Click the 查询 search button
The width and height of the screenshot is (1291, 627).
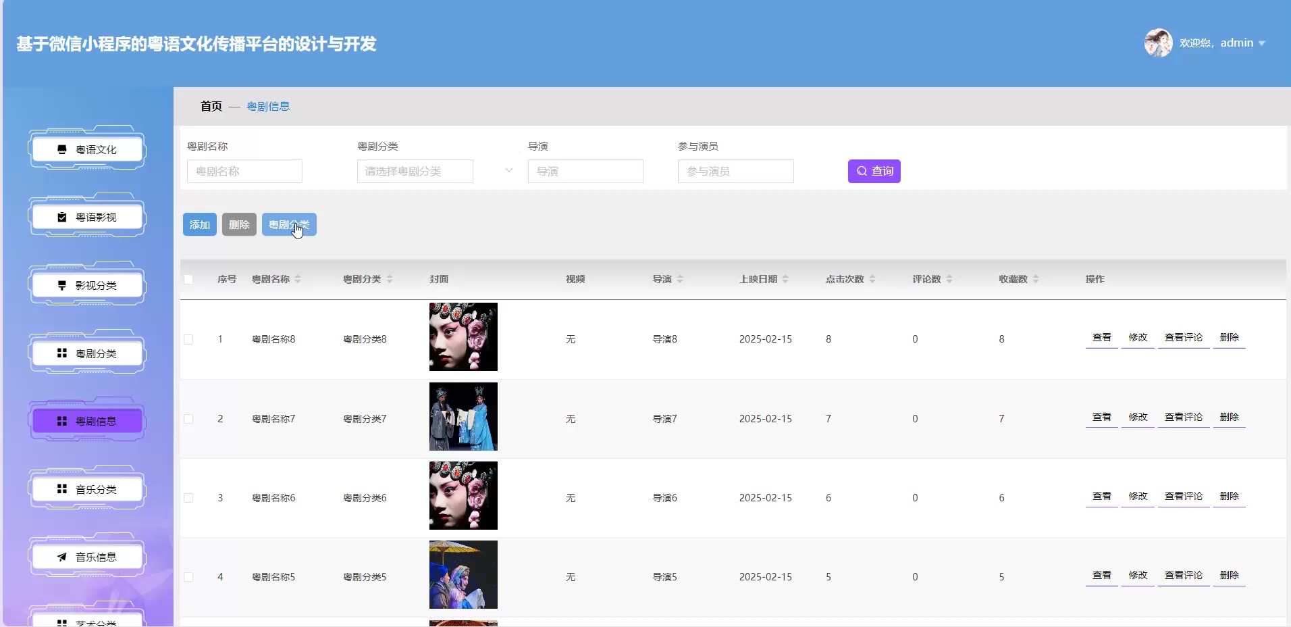point(874,171)
